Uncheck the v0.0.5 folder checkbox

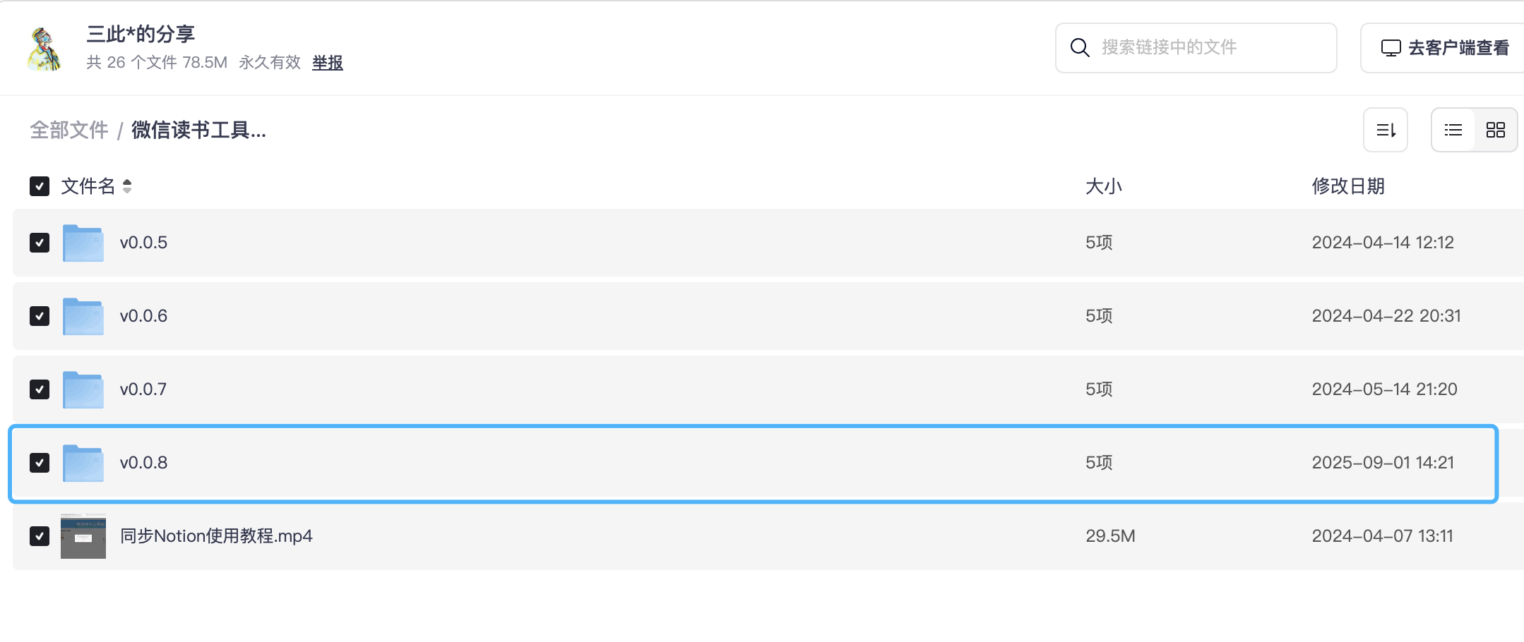[x=40, y=243]
